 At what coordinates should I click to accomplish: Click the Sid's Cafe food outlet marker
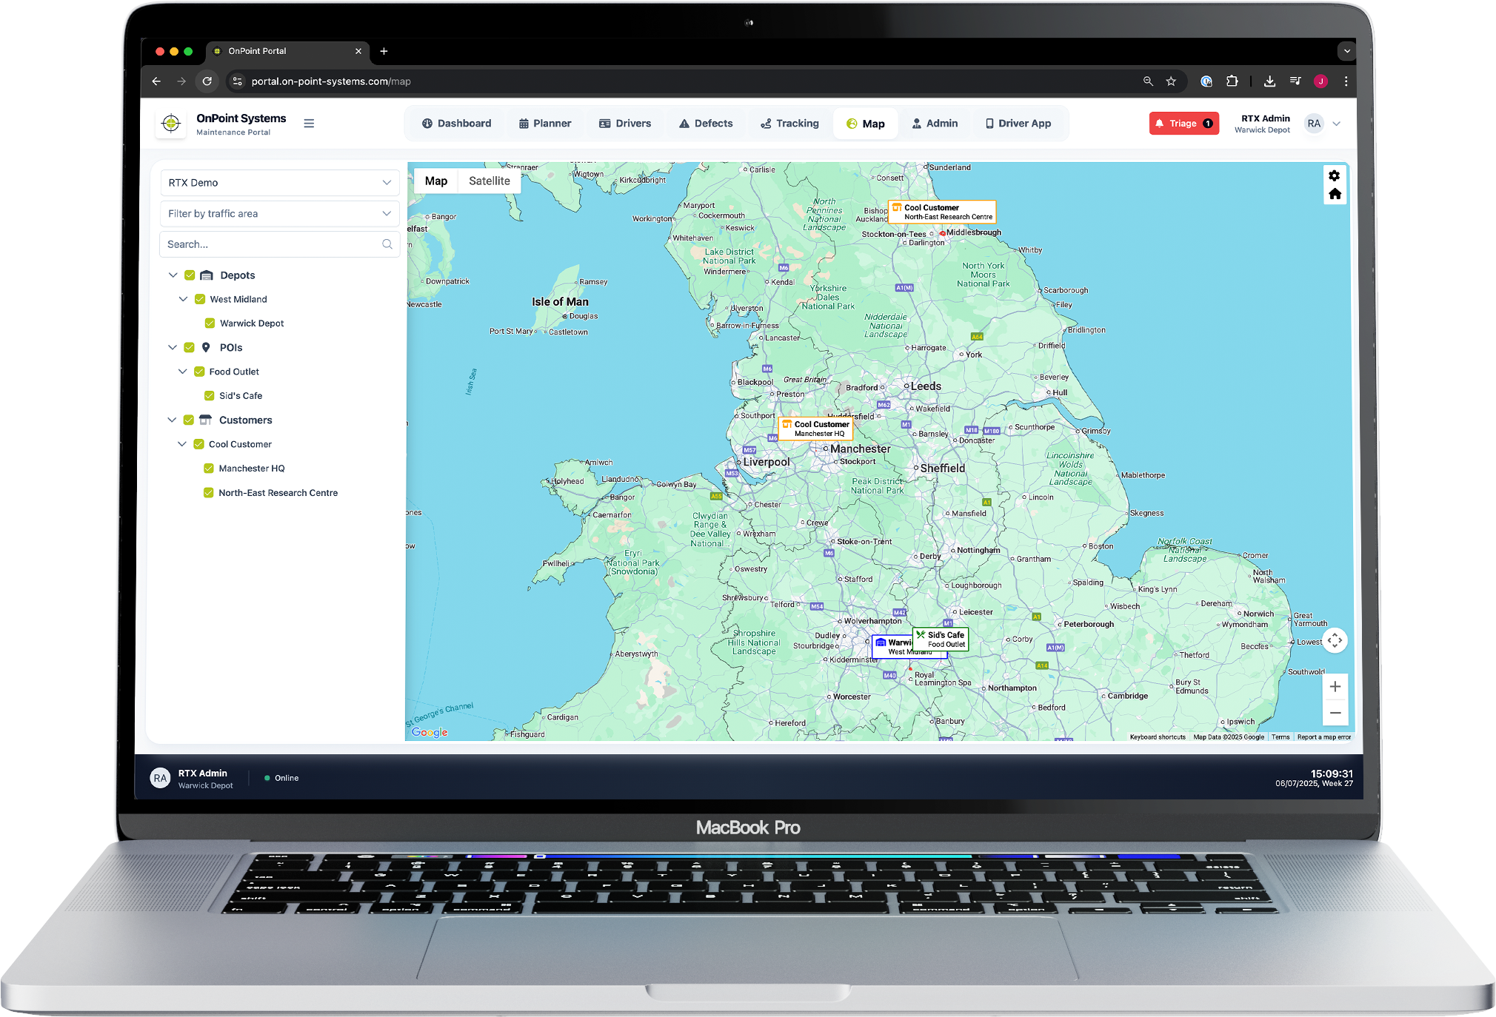(941, 640)
